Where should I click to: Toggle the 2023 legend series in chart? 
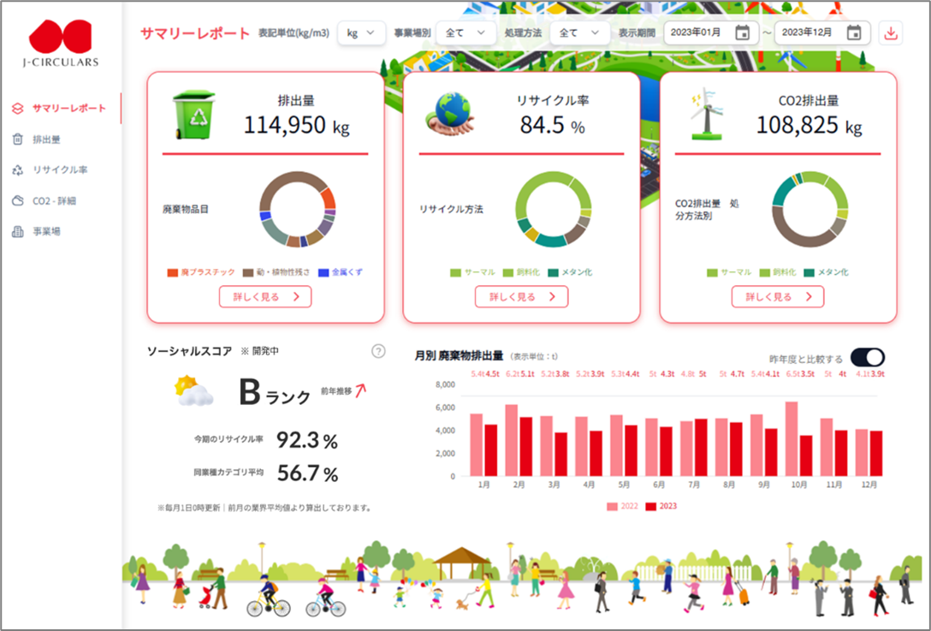coord(661,506)
